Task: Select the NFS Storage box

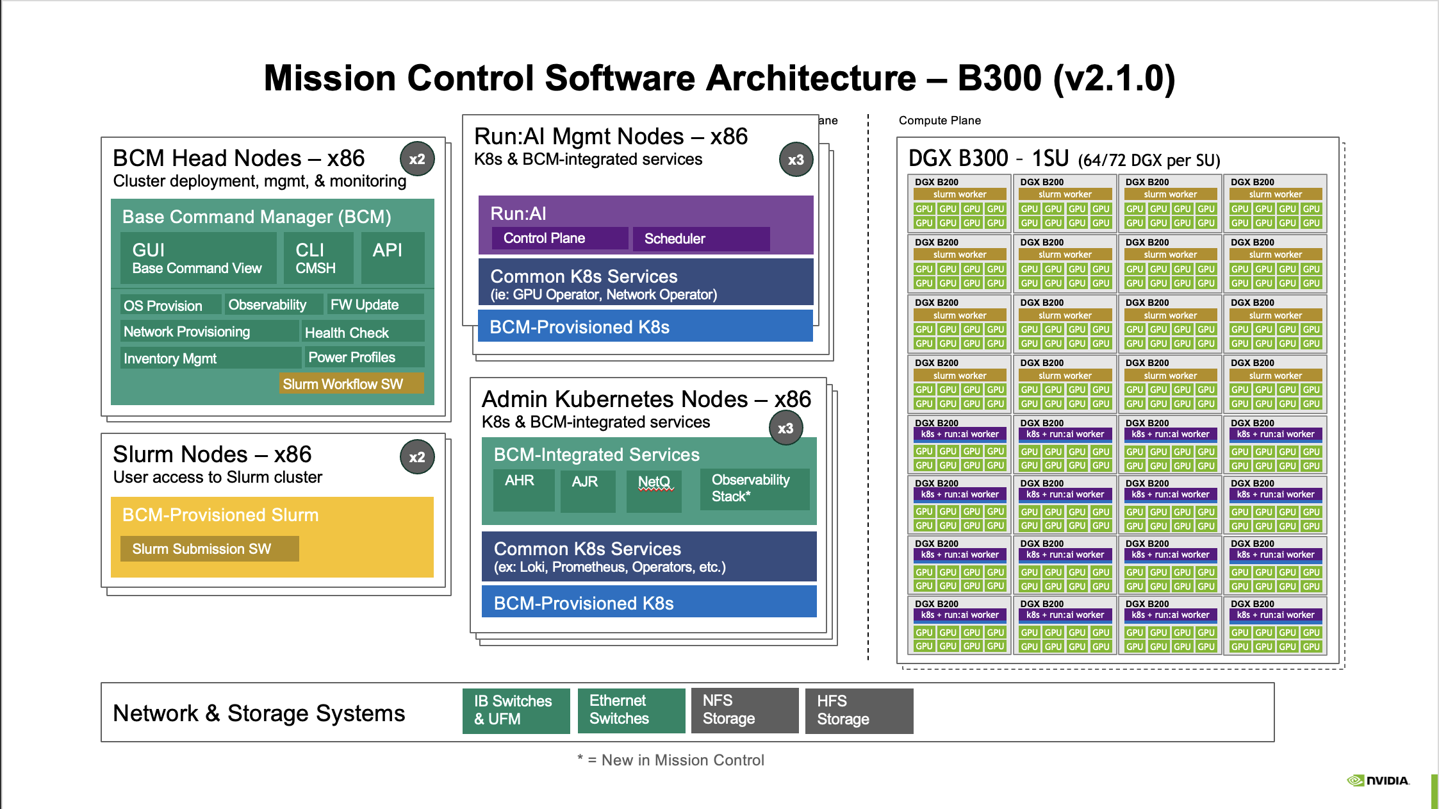Action: pyautogui.click(x=744, y=710)
